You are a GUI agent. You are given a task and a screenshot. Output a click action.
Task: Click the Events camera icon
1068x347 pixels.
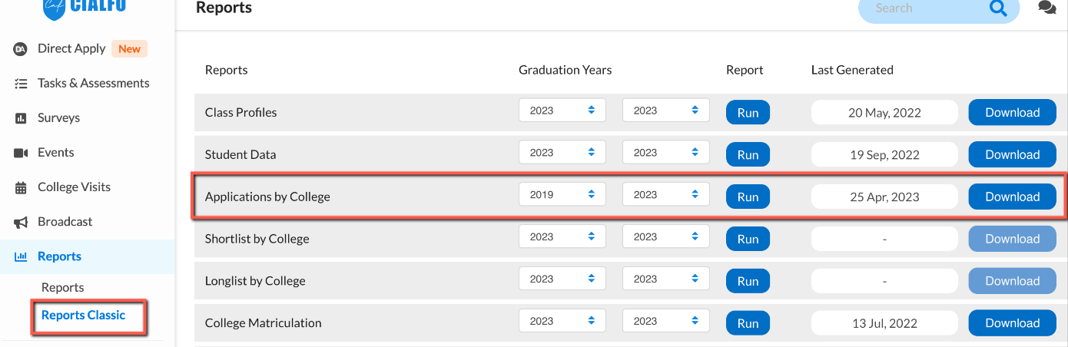(x=21, y=153)
